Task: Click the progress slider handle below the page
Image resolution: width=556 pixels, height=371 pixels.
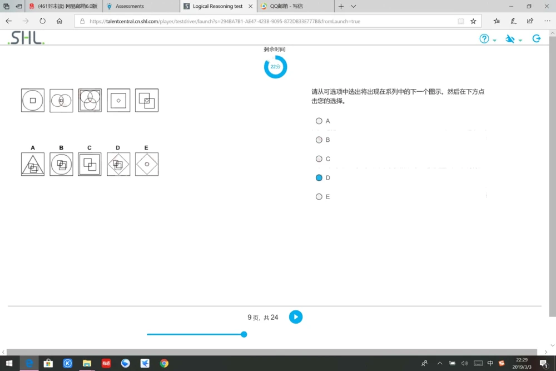Action: [244, 334]
